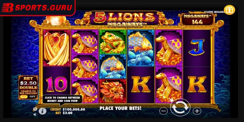Decrease bet with the minus button

[x=164, y=111]
